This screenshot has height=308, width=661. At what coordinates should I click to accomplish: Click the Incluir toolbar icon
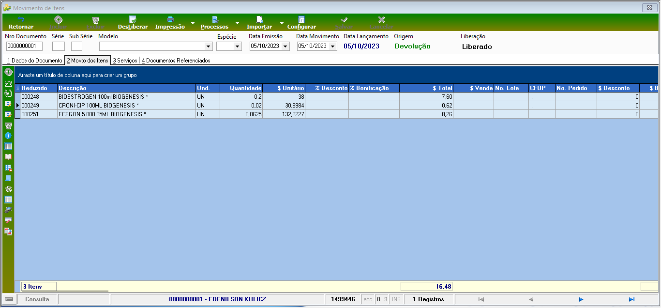(x=58, y=20)
